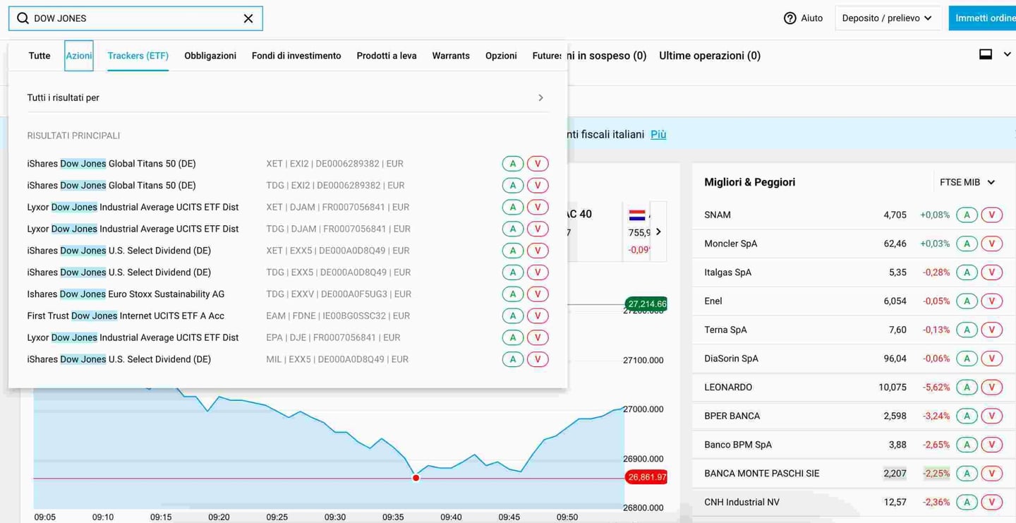Click the widescreen layout view icon
Screen dimensions: 1016x523
tap(985, 53)
